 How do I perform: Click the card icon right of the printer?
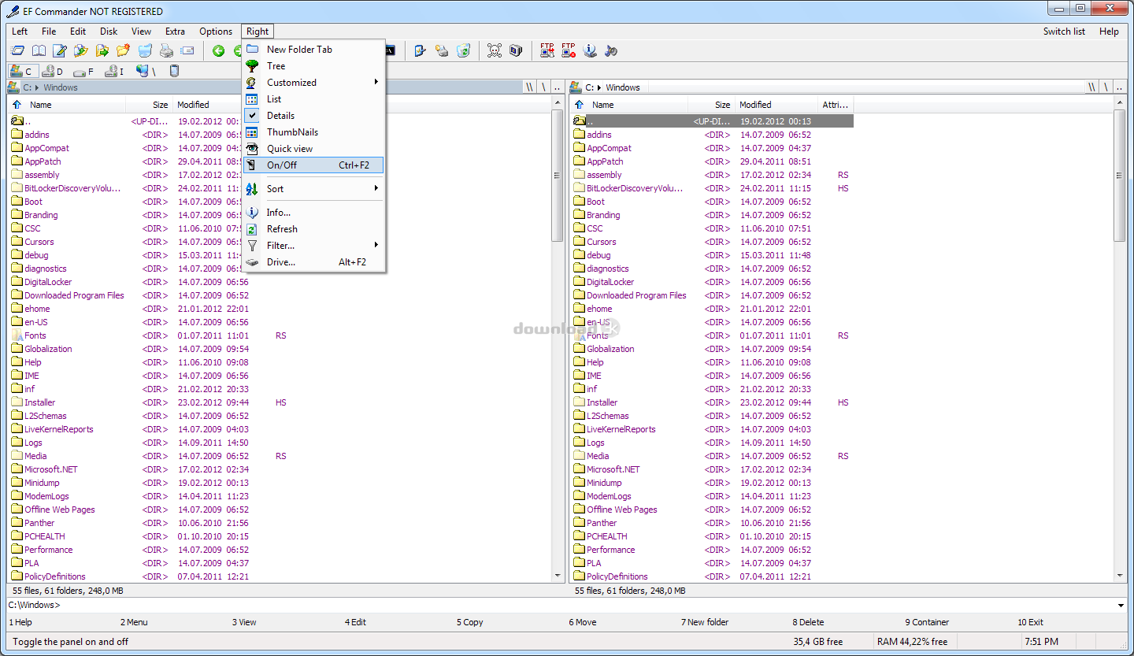click(x=187, y=50)
